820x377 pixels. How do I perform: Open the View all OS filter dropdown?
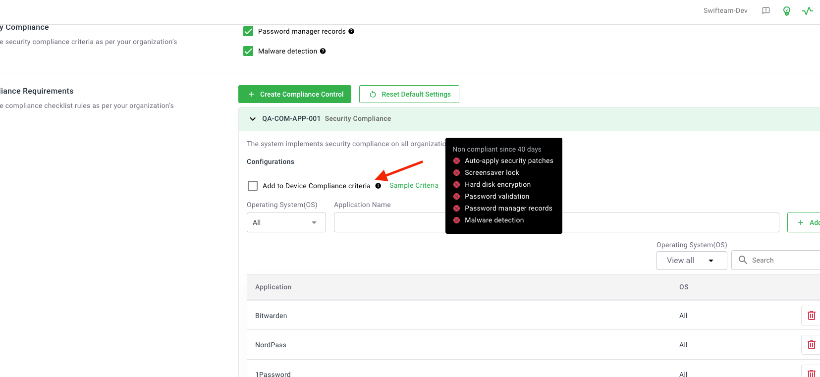coord(691,261)
